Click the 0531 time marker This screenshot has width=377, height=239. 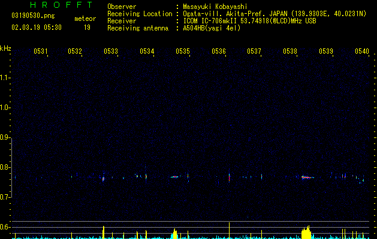pyautogui.click(x=40, y=51)
